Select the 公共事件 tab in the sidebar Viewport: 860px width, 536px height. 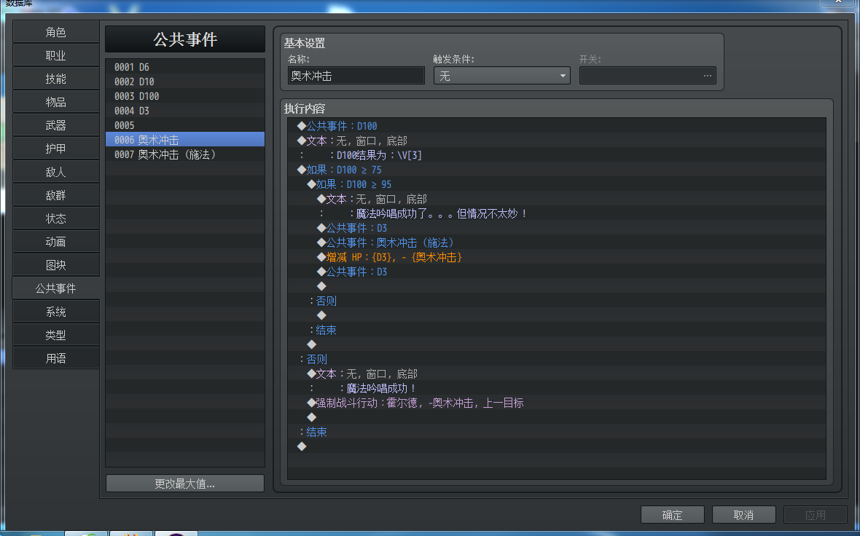coord(56,288)
